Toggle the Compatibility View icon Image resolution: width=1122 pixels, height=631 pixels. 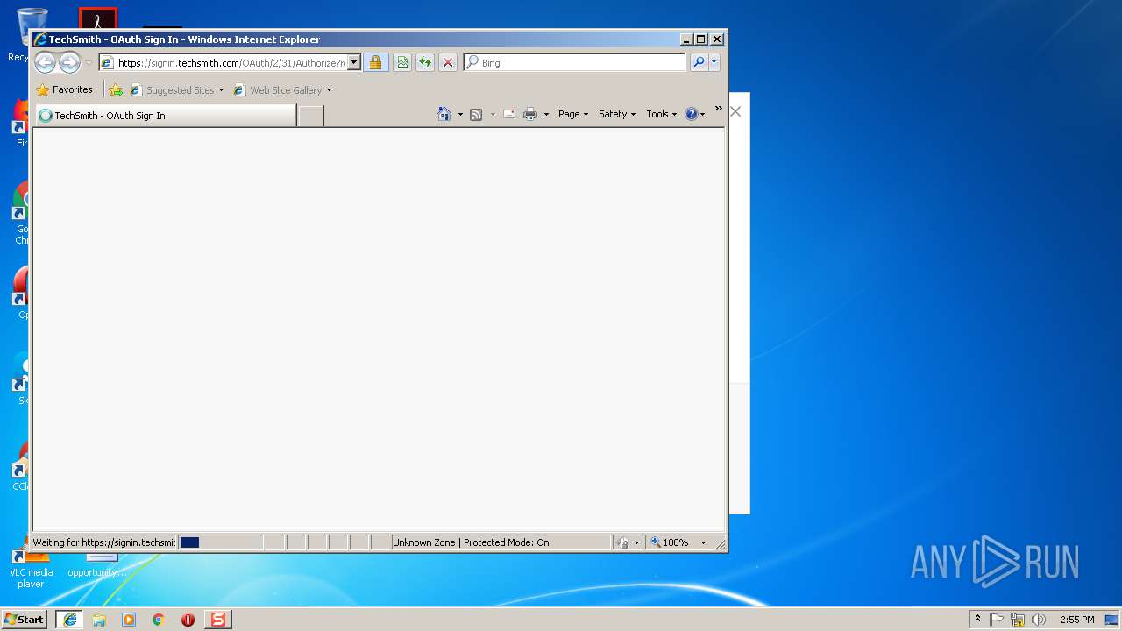pos(402,63)
